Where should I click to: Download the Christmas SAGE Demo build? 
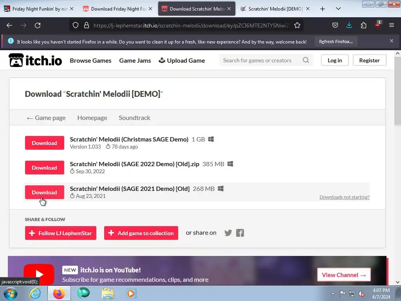pos(45,143)
